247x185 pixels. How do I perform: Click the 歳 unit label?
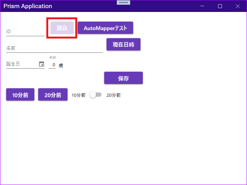pyautogui.click(x=61, y=66)
